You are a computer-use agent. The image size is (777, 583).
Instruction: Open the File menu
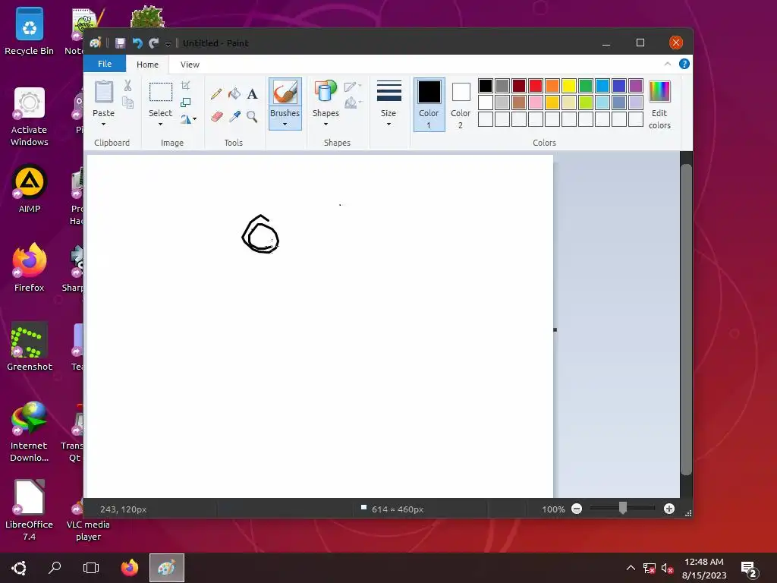coord(105,64)
